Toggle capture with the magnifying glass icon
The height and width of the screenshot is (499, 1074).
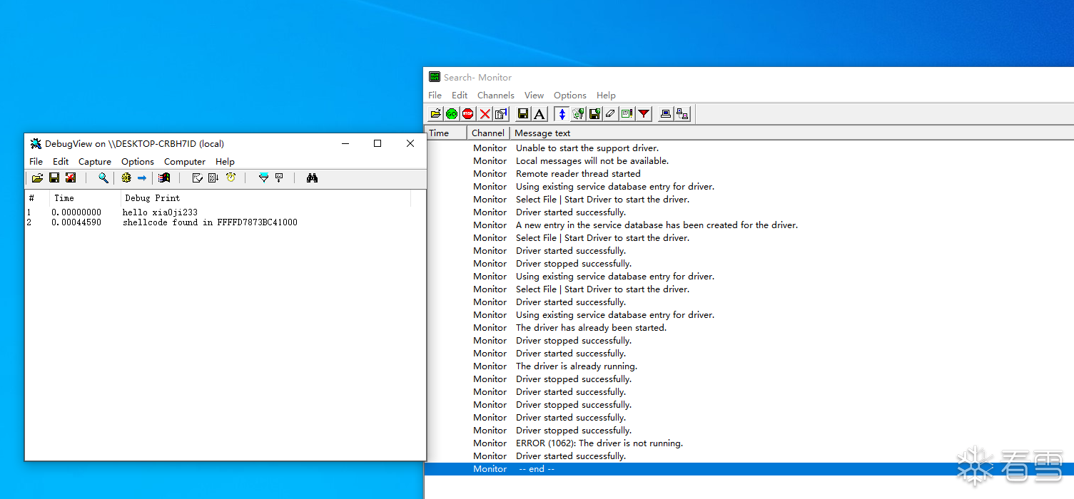click(103, 178)
